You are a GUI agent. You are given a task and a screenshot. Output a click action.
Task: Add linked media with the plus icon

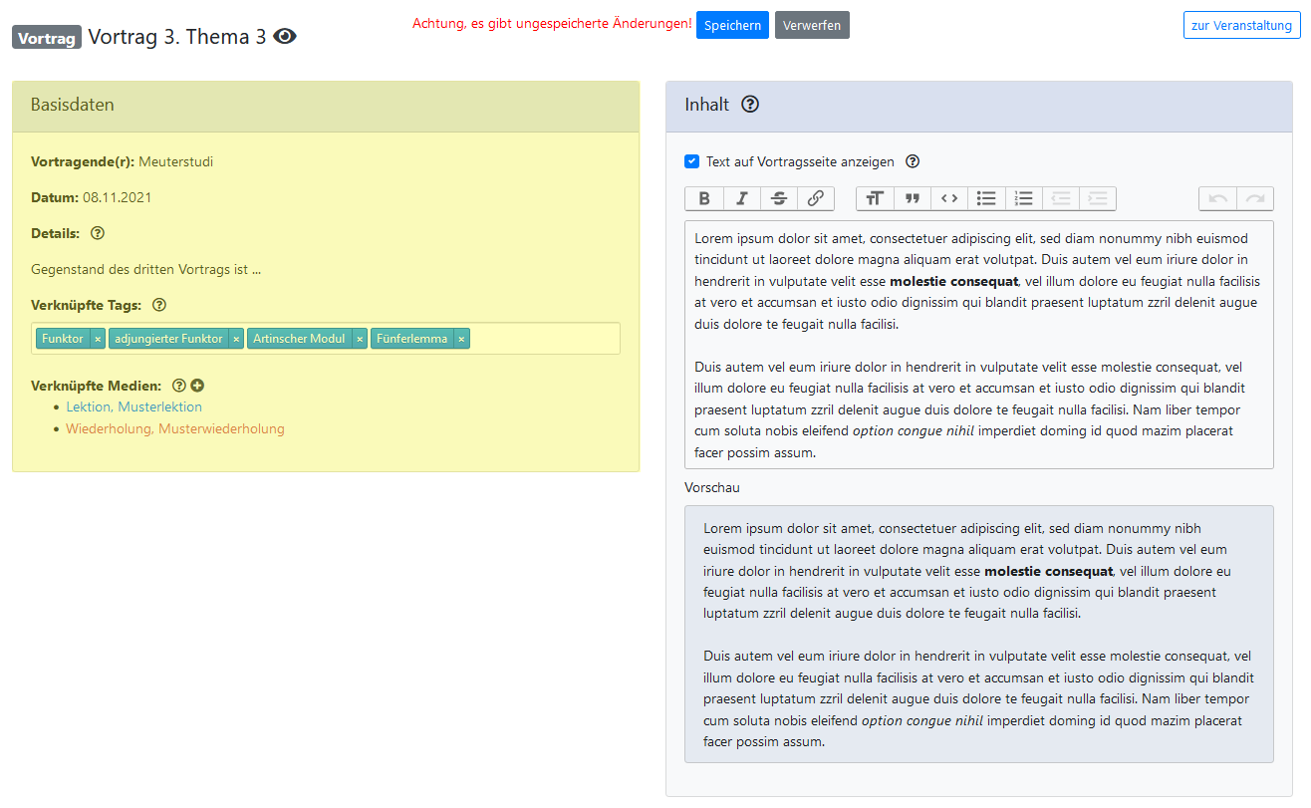197,386
